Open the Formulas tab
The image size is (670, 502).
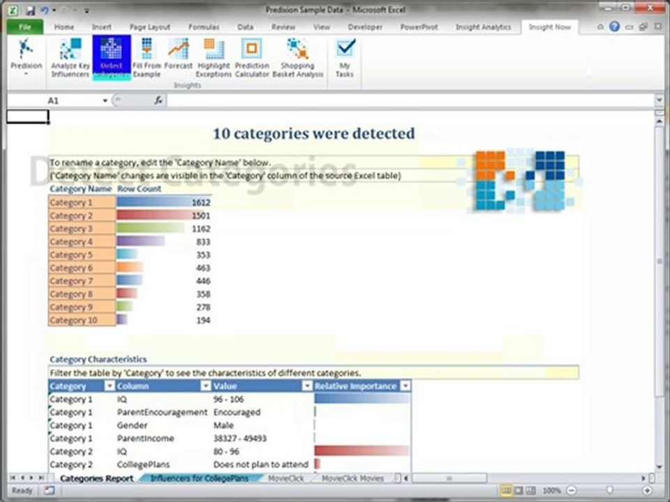click(204, 27)
